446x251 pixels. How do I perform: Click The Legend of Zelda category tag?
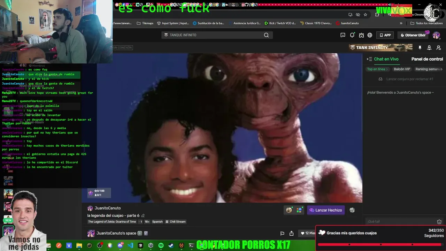[x=112, y=222]
